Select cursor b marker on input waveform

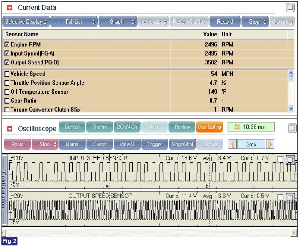click(x=208, y=186)
